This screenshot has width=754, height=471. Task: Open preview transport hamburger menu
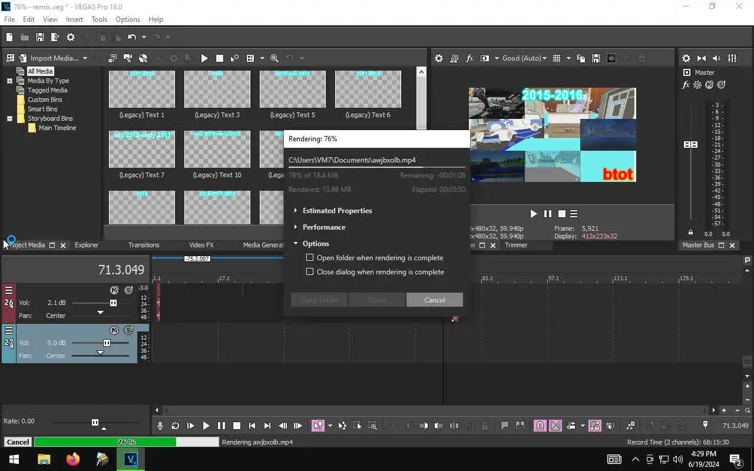click(x=574, y=214)
